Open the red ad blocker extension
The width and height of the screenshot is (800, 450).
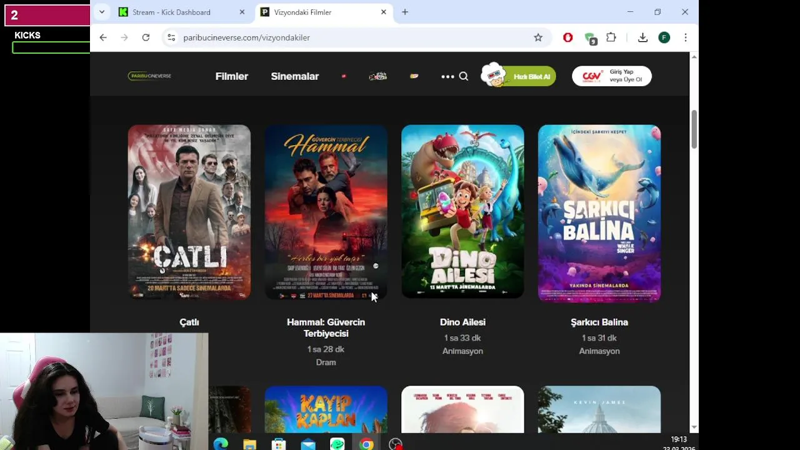(567, 37)
